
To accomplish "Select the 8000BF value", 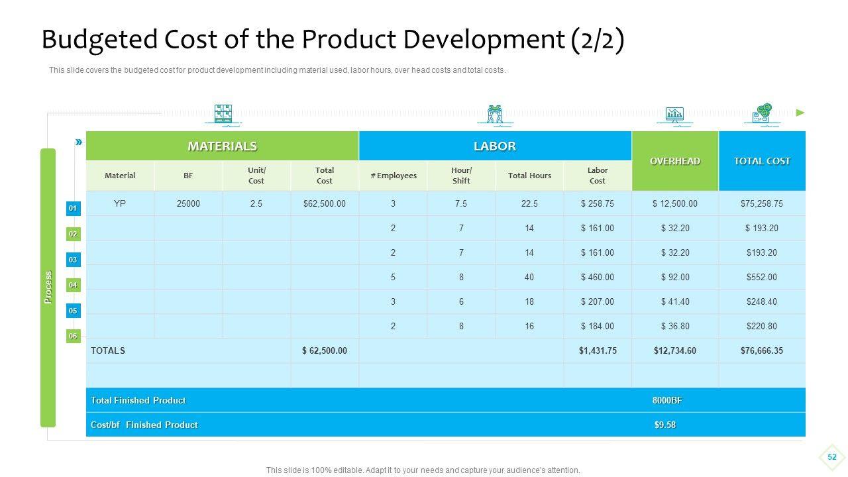I will click(667, 400).
